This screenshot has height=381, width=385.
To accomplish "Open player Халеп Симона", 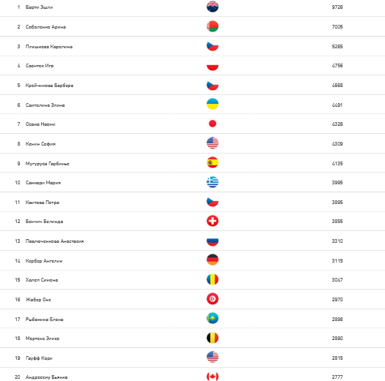I will click(42, 280).
